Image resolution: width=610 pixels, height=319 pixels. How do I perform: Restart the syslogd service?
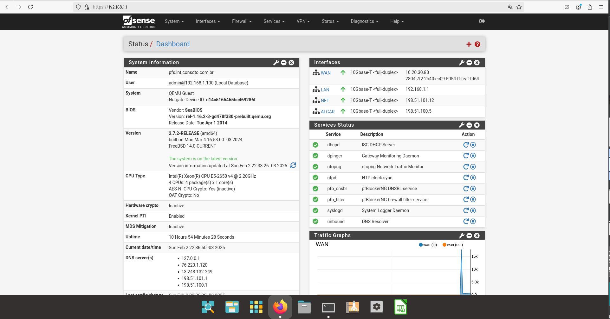466,210
